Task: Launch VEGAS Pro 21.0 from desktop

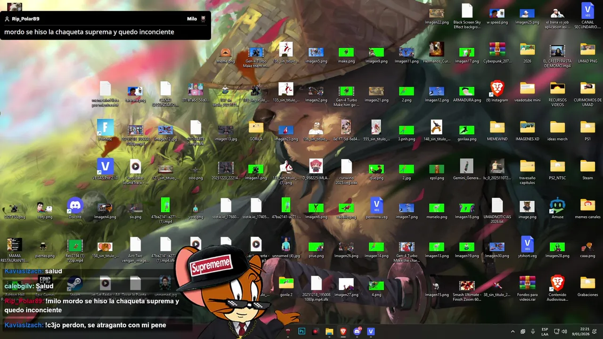Action: click(x=105, y=169)
